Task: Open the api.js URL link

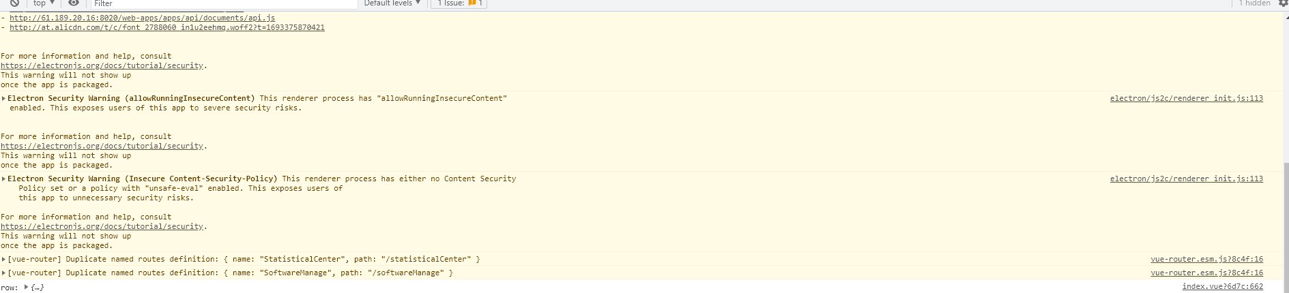Action: point(142,18)
